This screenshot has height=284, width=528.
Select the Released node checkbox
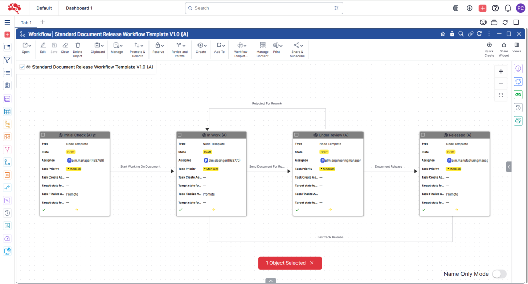coord(423,135)
